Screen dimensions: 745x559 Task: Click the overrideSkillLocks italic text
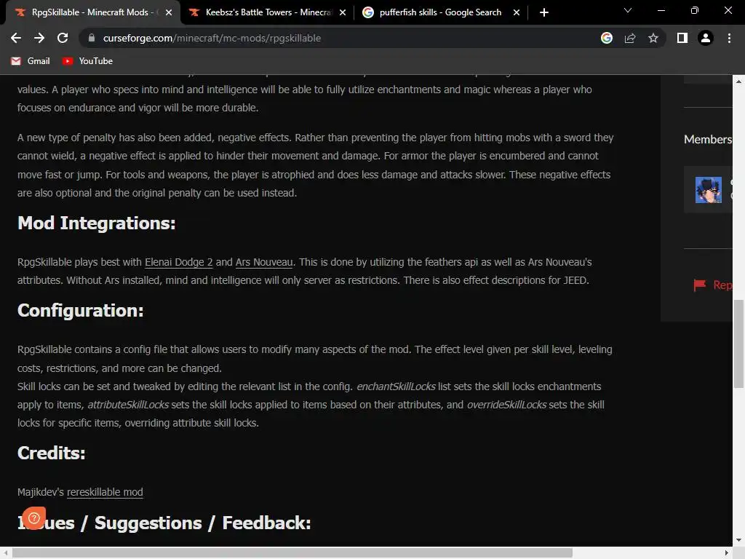pyautogui.click(x=506, y=405)
